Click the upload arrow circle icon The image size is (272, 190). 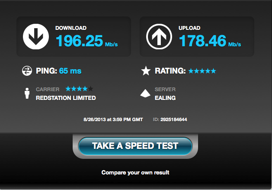click(159, 37)
